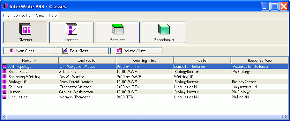
Task: Open the Gradebooks section icon
Action: (164, 29)
